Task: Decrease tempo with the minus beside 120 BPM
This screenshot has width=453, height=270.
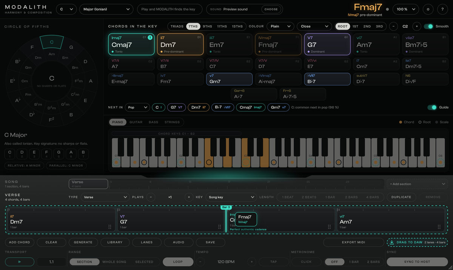Action: pos(200,262)
